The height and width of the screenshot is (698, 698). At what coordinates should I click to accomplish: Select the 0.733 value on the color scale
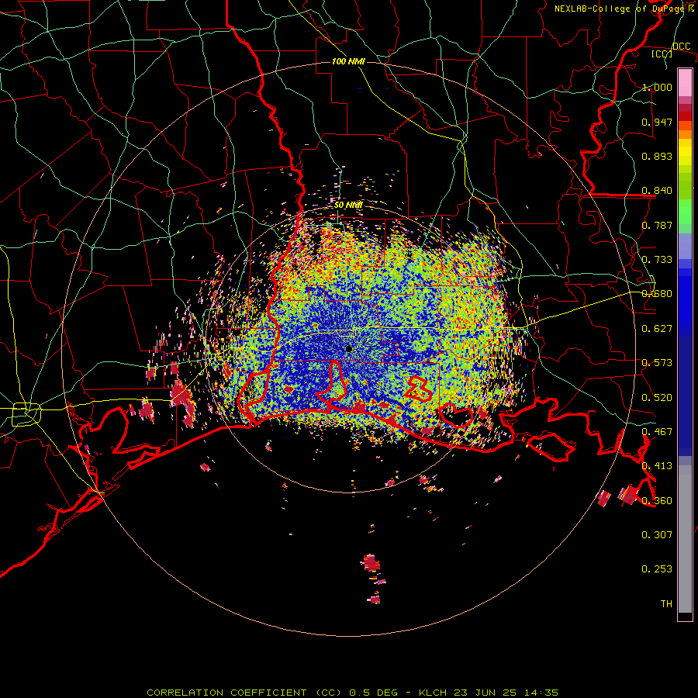click(x=657, y=260)
